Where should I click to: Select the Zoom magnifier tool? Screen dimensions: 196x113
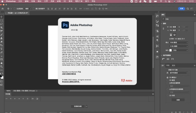pos(1,67)
